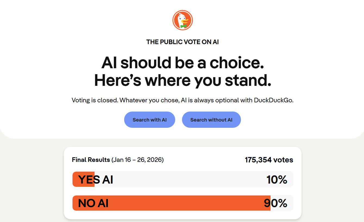The width and height of the screenshot is (364, 222).
Task: Select the '175,354 votes' total count
Action: (269, 160)
